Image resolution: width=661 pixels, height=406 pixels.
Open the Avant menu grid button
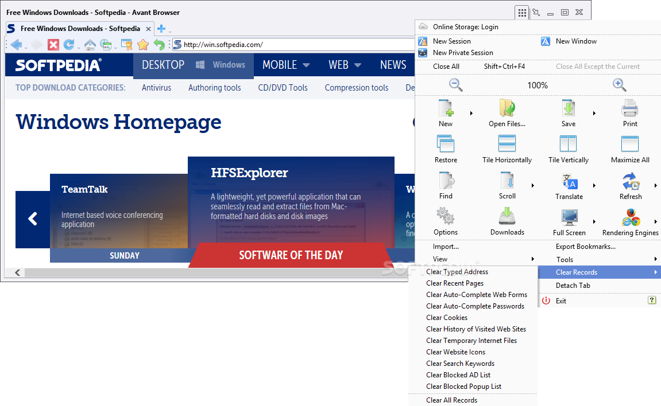click(522, 13)
